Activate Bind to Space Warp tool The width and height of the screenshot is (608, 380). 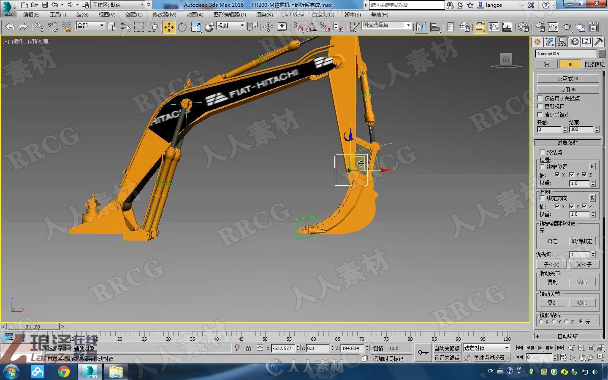click(x=67, y=27)
